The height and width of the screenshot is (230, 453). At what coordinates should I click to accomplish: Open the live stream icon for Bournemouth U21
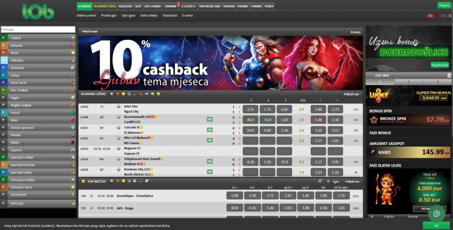[x=209, y=118]
